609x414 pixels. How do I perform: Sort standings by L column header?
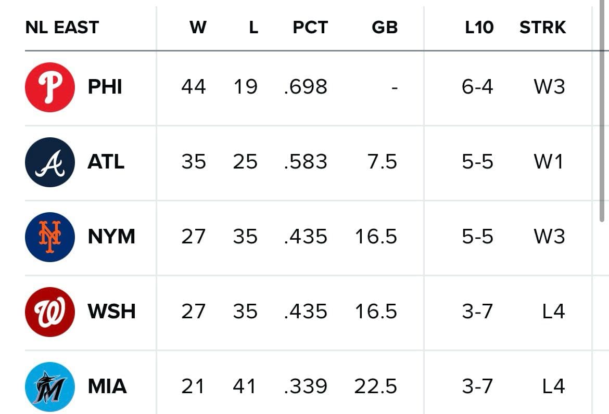[x=253, y=27]
